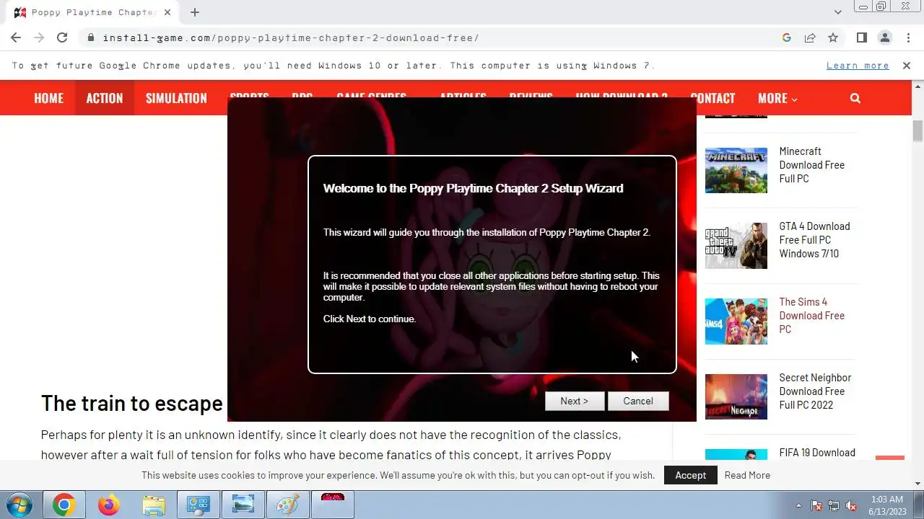The width and height of the screenshot is (924, 519).
Task: Open Minecraft Download Free Full PC link
Action: [811, 165]
